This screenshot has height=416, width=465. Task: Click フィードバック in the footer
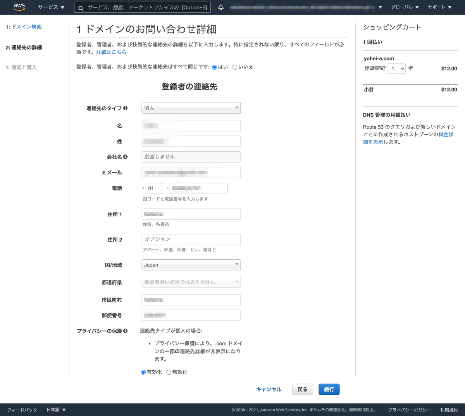click(x=22, y=410)
